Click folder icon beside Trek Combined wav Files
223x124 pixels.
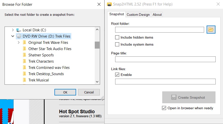click(24, 67)
